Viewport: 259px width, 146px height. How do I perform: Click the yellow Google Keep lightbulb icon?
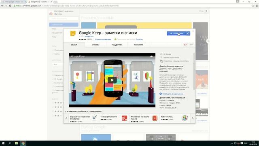click(73, 33)
